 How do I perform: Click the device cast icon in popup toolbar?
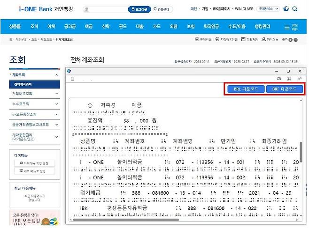point(279,79)
